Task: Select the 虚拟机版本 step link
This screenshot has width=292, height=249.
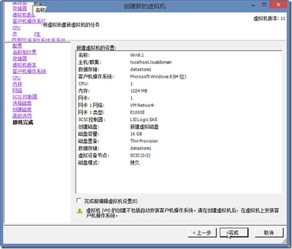Action: tap(25, 65)
